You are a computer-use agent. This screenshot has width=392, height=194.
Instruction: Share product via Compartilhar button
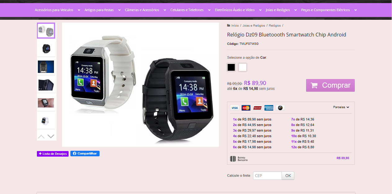point(85,154)
